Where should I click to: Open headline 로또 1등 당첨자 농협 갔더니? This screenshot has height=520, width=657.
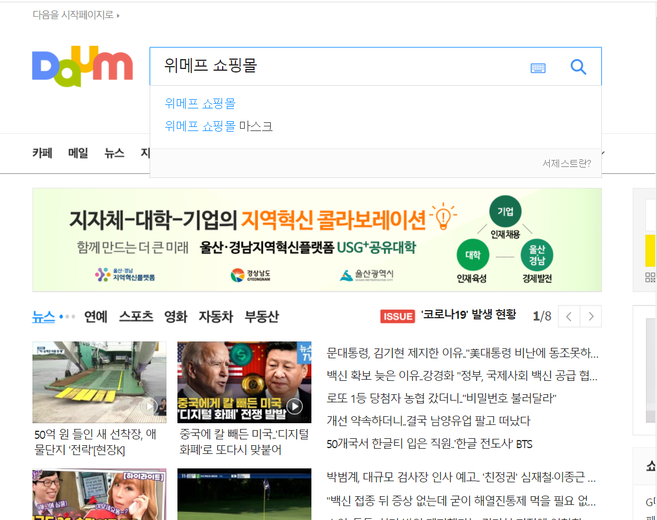click(x=441, y=398)
